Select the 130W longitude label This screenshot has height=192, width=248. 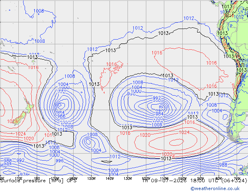point(128,179)
